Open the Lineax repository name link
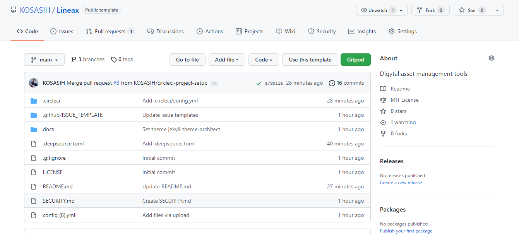The width and height of the screenshot is (519, 234). [x=68, y=10]
